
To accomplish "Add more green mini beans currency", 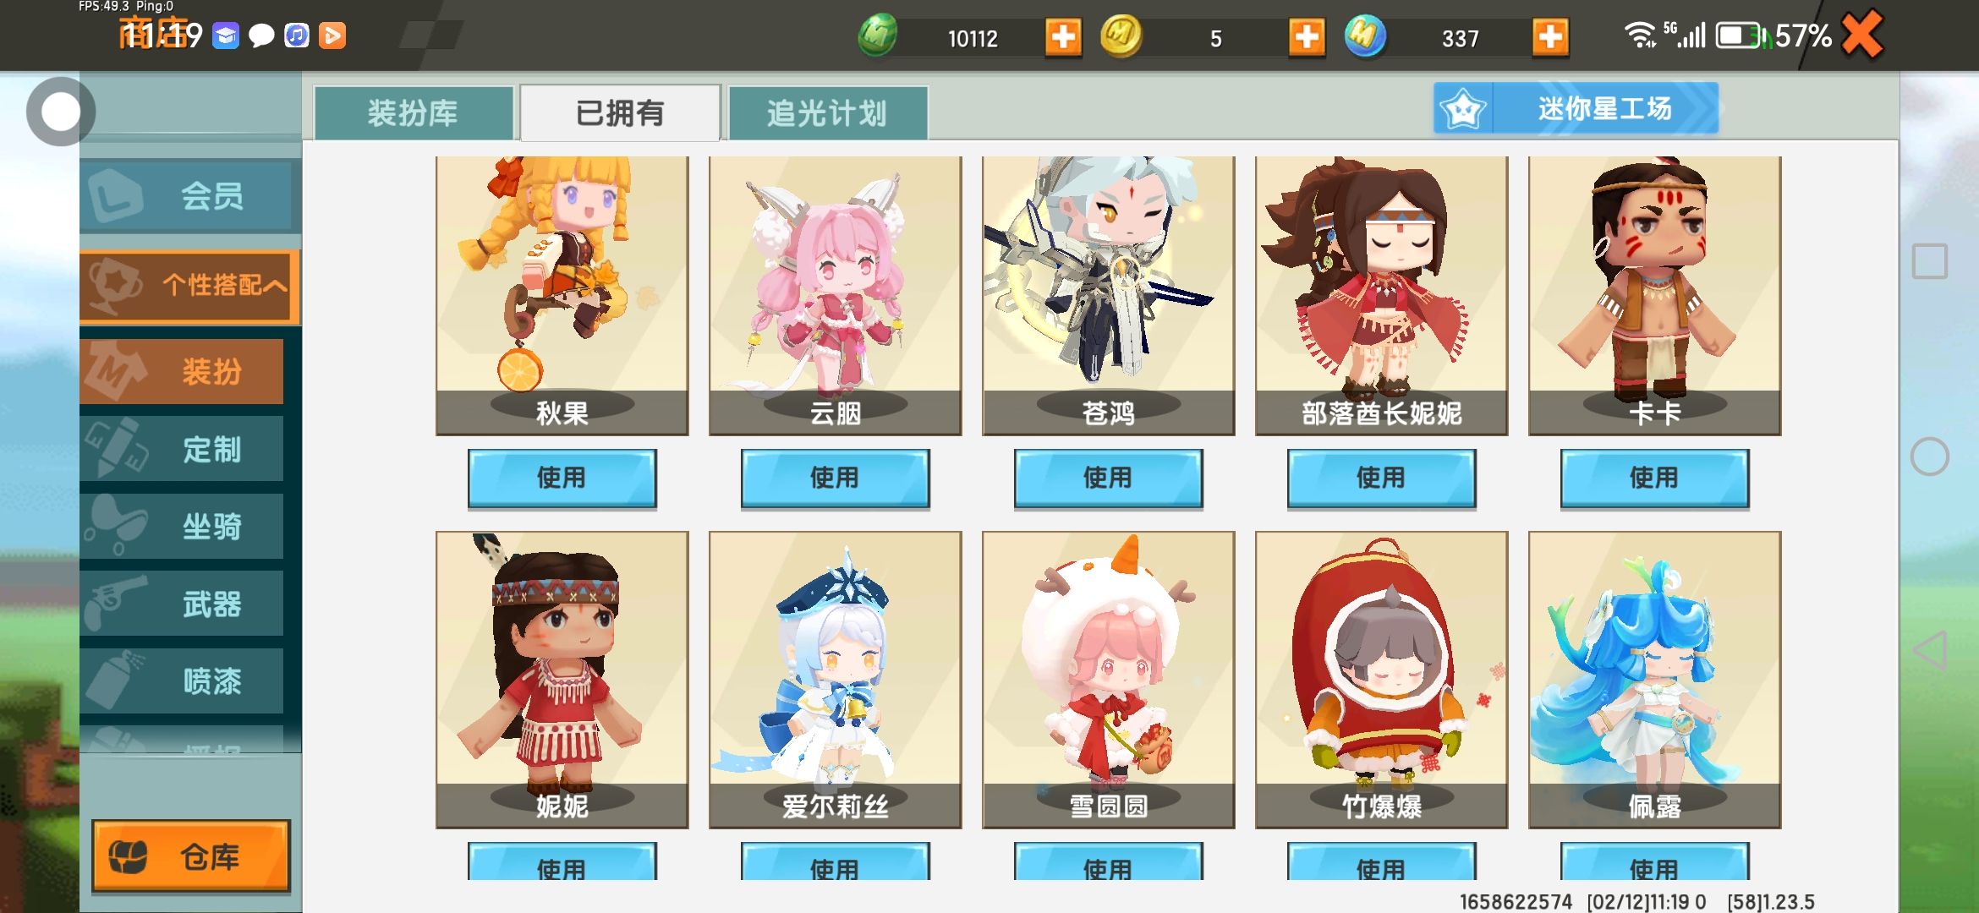I will (1063, 37).
